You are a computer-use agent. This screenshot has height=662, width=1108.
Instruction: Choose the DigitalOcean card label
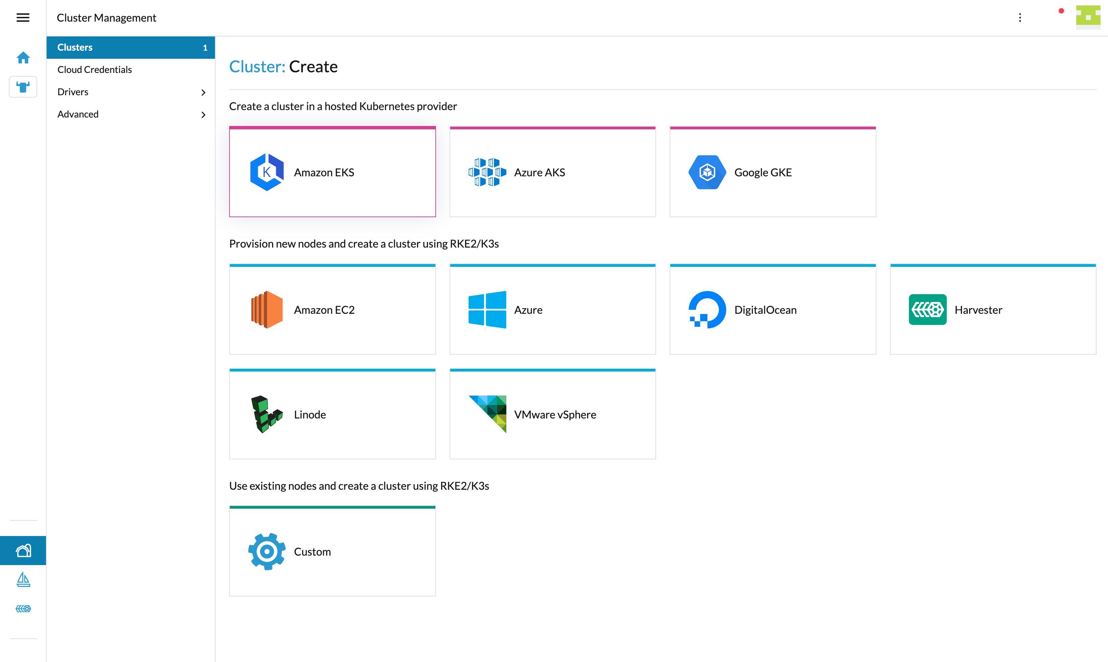coord(765,310)
